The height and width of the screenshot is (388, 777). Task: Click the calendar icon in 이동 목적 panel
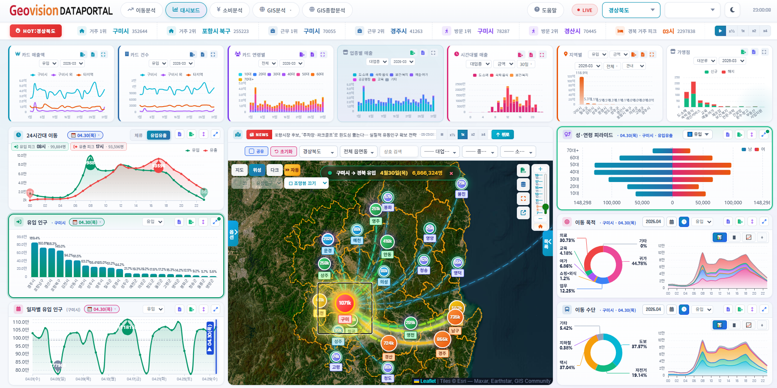point(672,222)
